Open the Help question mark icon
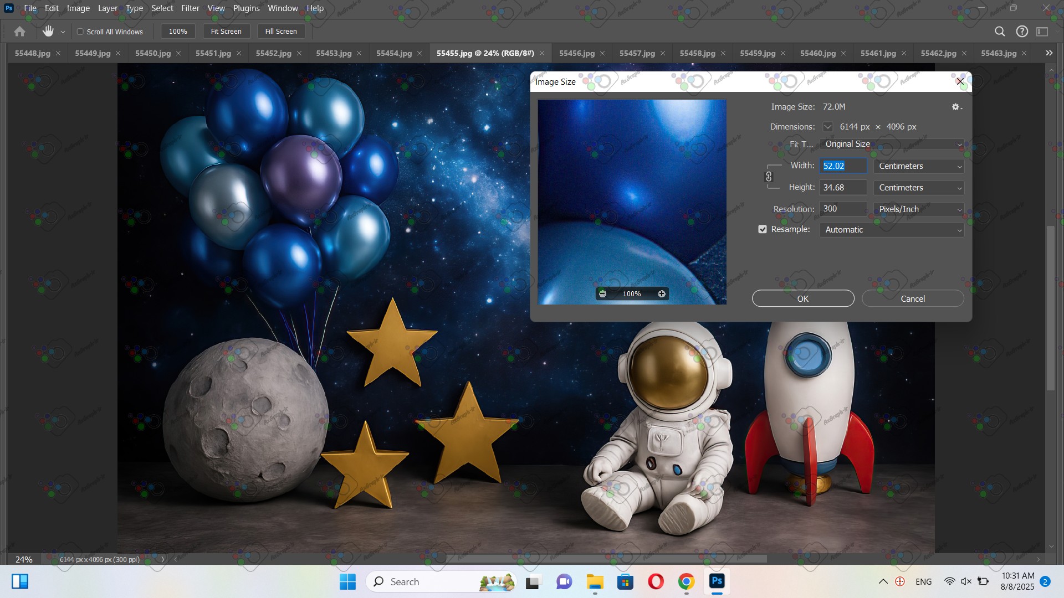The width and height of the screenshot is (1064, 598). pyautogui.click(x=1022, y=32)
